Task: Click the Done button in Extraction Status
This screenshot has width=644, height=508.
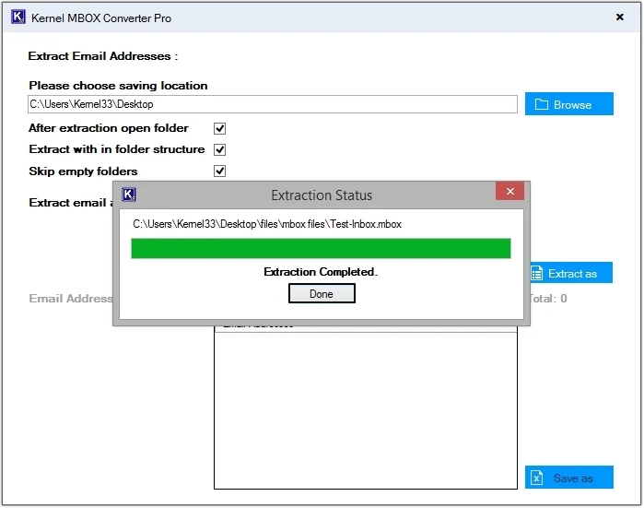Action: coord(322,293)
